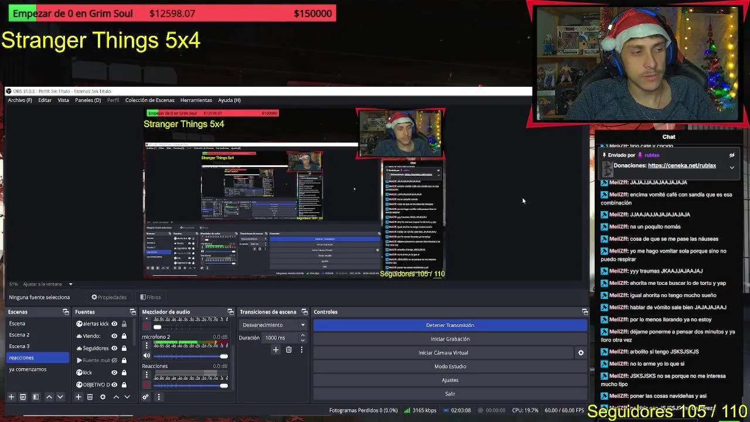Open Archivo (F) menu
750x422 pixels.
(x=20, y=100)
